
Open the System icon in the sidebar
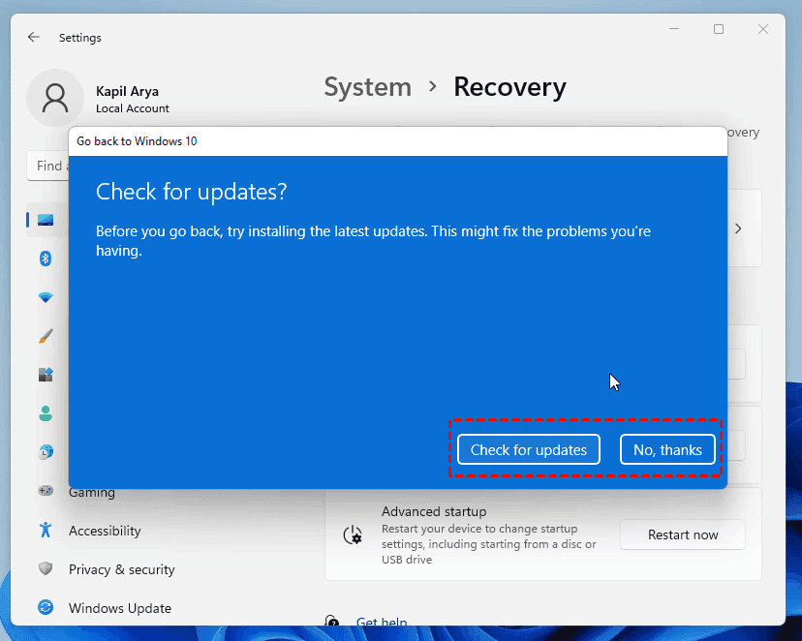click(46, 221)
